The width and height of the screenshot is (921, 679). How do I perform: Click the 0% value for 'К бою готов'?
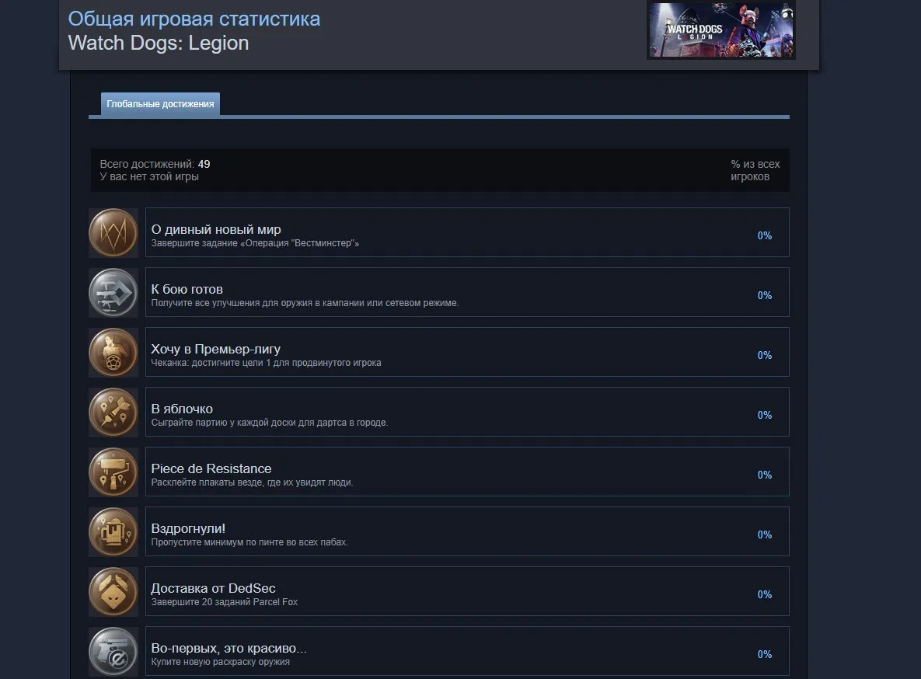764,295
